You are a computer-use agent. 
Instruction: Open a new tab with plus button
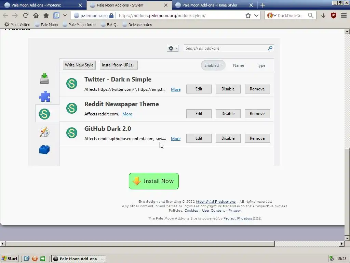point(263,5)
